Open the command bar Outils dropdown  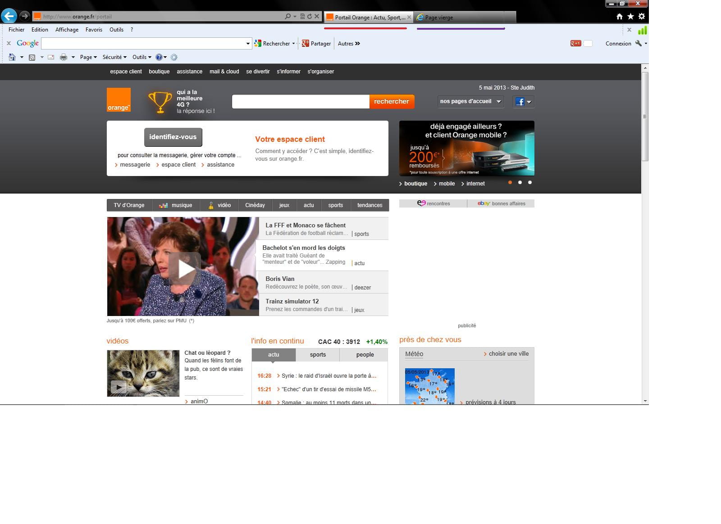[x=141, y=57]
